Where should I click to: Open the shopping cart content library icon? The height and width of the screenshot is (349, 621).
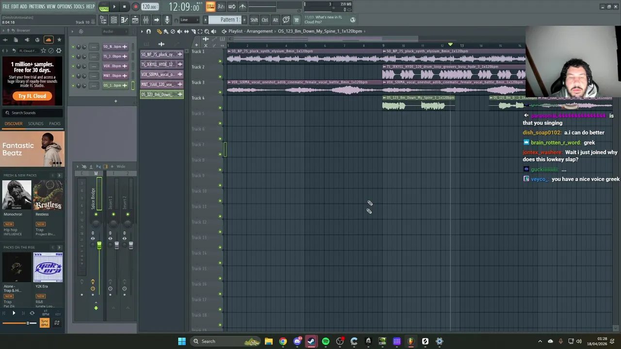click(x=296, y=20)
